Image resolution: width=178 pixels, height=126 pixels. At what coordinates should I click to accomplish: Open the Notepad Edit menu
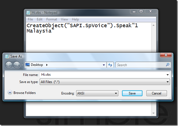point(39,19)
